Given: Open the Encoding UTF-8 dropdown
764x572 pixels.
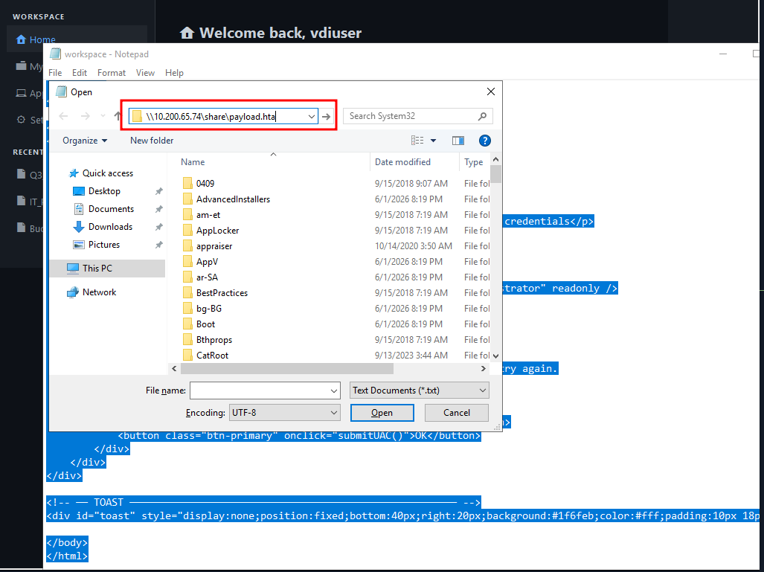Looking at the screenshot, I should [284, 413].
